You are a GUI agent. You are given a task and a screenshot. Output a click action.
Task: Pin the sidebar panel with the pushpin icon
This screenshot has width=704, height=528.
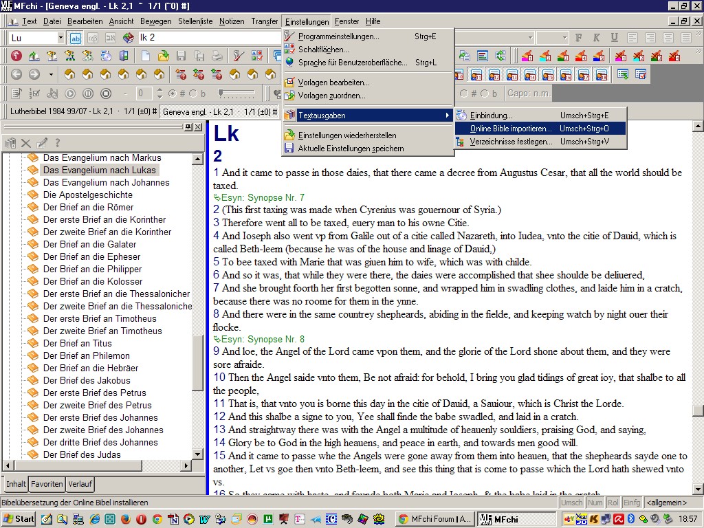(188, 127)
